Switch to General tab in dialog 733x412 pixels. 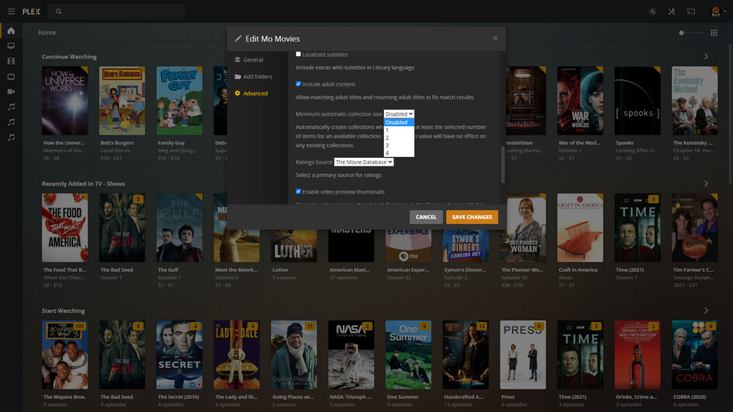pyautogui.click(x=250, y=60)
